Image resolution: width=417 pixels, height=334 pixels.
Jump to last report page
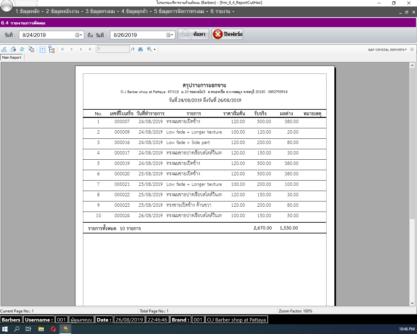click(90, 49)
